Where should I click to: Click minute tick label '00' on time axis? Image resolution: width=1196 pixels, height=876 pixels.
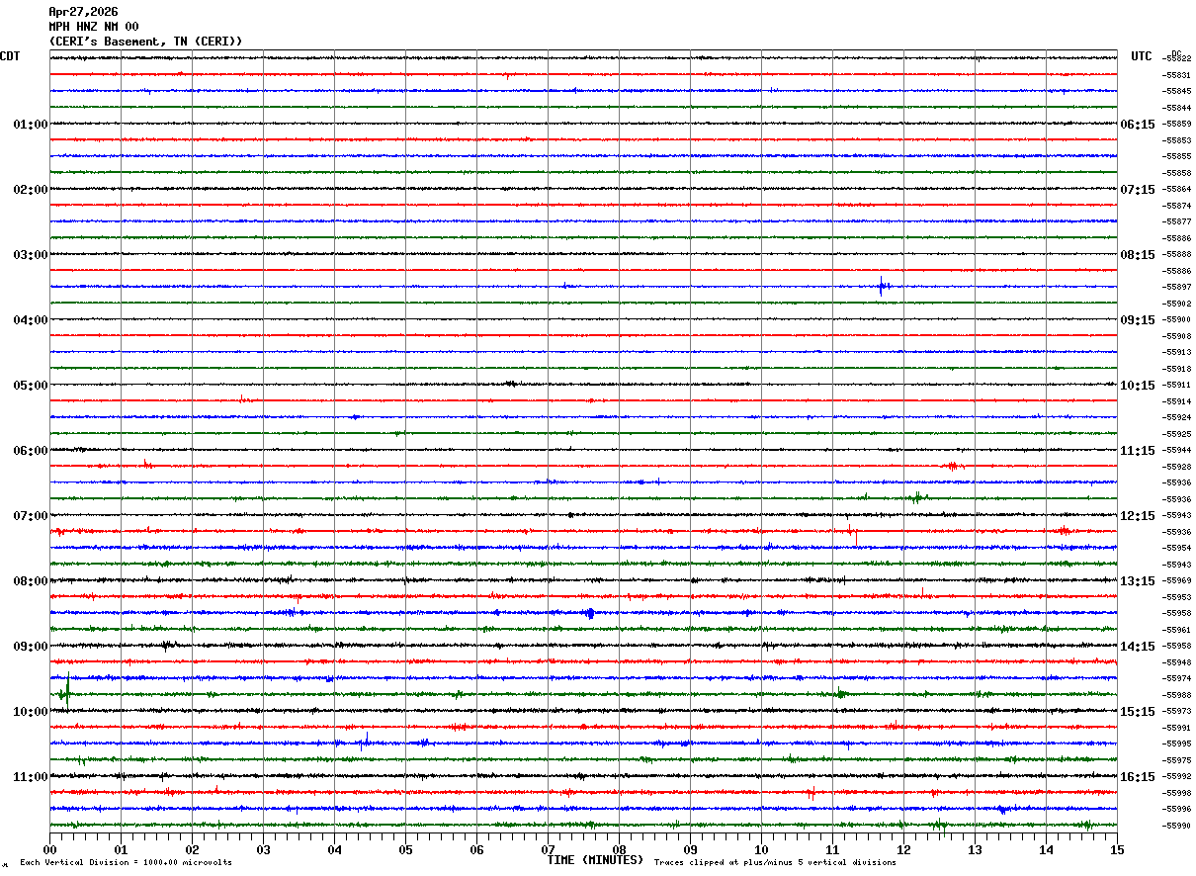[x=49, y=849]
